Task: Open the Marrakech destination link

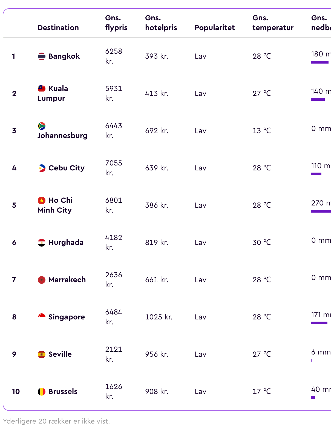Action: pyautogui.click(x=67, y=280)
